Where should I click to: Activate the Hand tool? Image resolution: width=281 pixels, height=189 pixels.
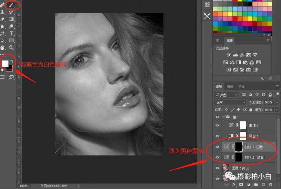pyautogui.click(x=3, y=48)
